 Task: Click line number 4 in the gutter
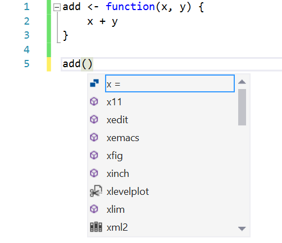pyautogui.click(x=27, y=50)
